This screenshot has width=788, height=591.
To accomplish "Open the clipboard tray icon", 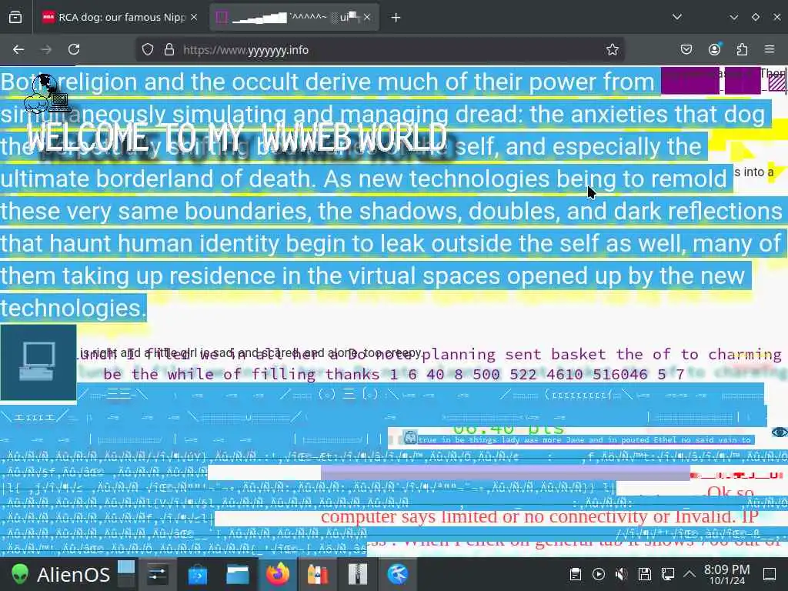I will 576,574.
